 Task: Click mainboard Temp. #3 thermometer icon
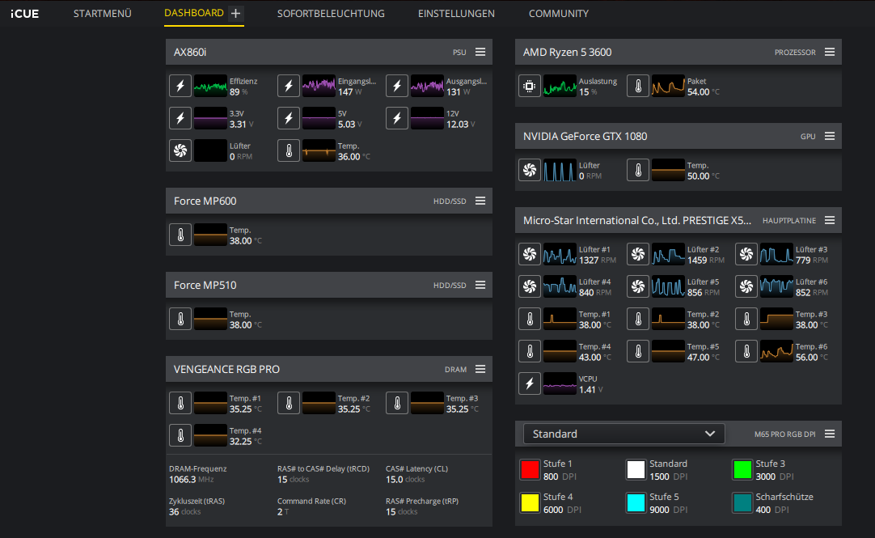pyautogui.click(x=746, y=320)
